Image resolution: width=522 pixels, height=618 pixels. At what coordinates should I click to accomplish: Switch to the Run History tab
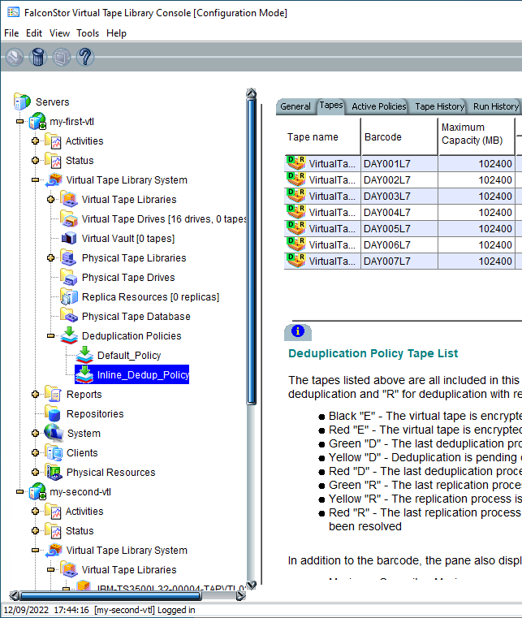coord(495,106)
